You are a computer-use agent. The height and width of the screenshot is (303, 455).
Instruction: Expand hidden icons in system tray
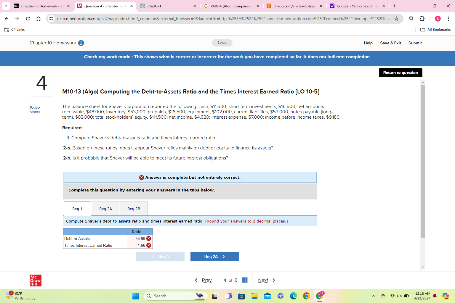(374, 296)
